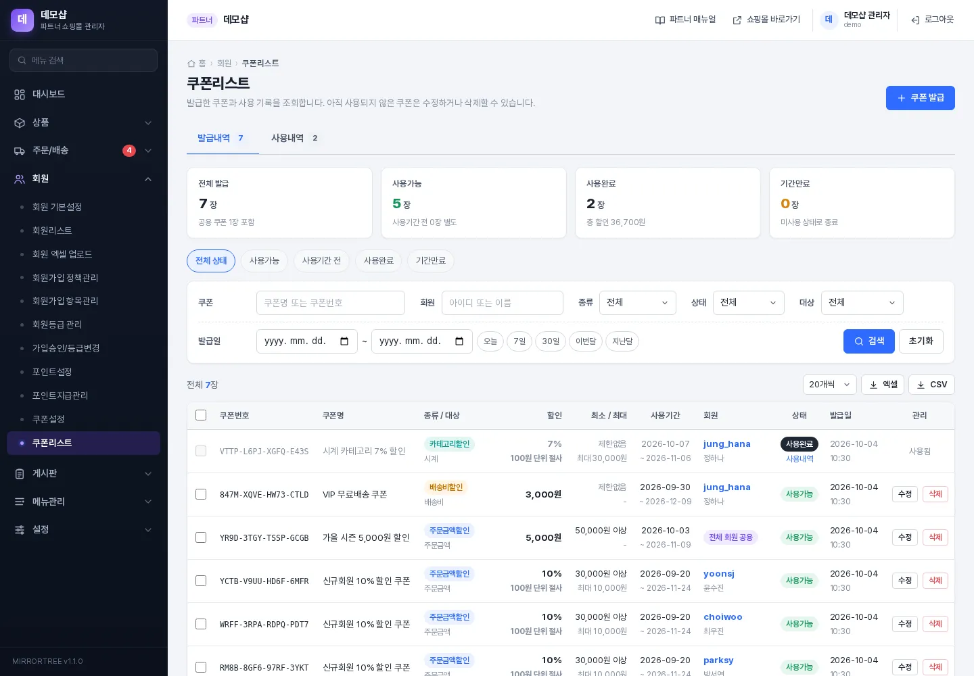The height and width of the screenshot is (676, 974).
Task: Click the 쿠폰명 또는 쿠폰번호 search field
Action: click(x=331, y=303)
